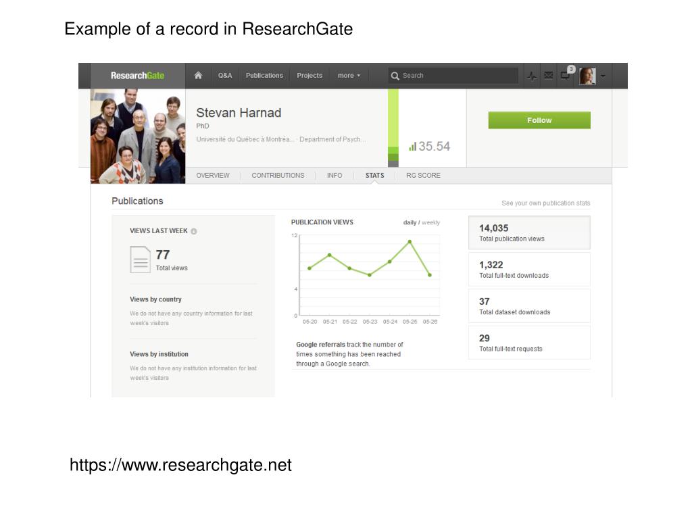692x519 pixels.
Task: Select the 1,322 Total full-text downloads card
Action: [x=529, y=269]
